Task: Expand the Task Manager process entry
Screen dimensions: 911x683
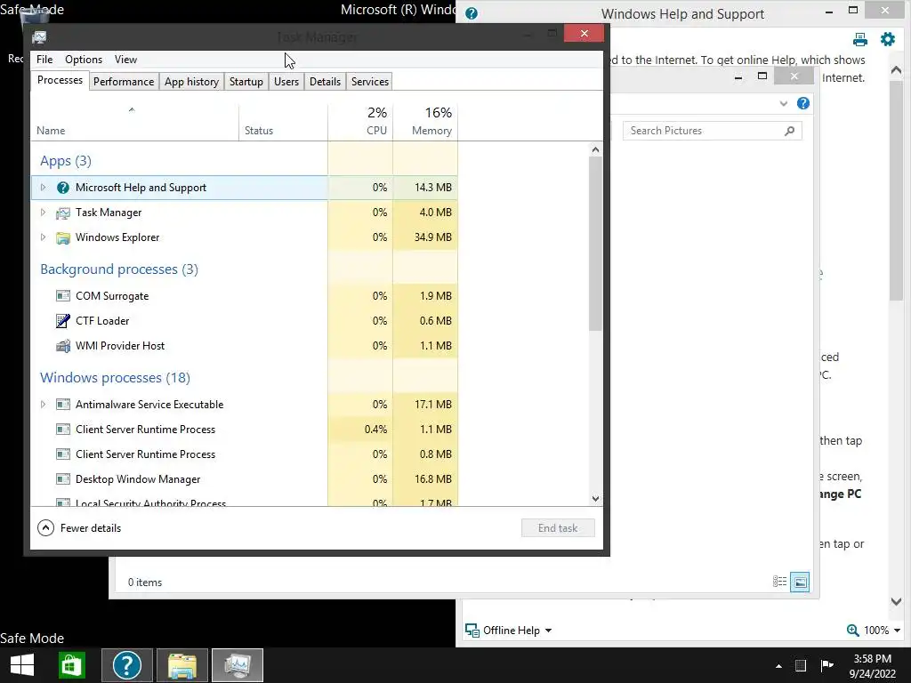Action: pyautogui.click(x=43, y=213)
